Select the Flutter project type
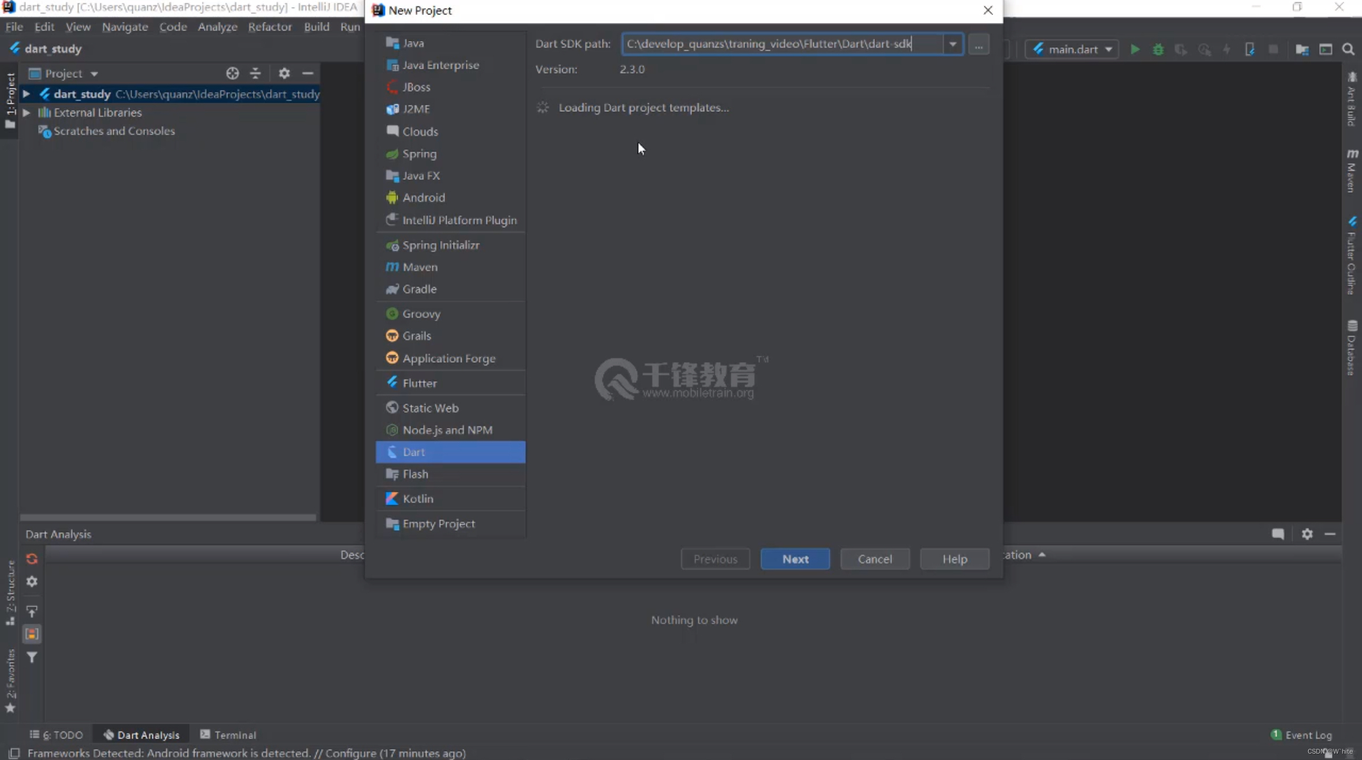This screenshot has height=760, width=1362. (419, 381)
